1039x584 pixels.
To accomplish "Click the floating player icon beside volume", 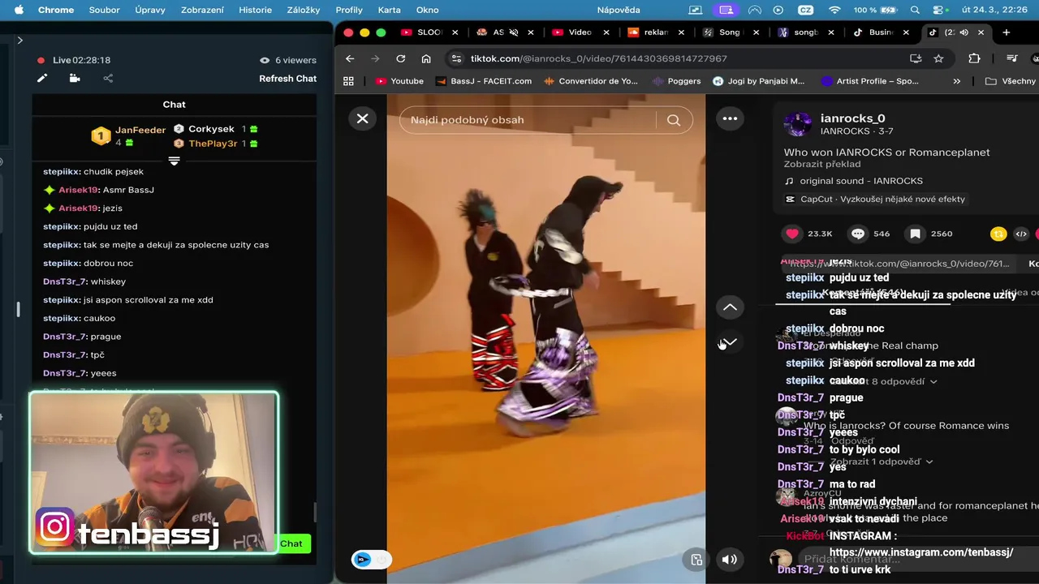I will pos(696,559).
